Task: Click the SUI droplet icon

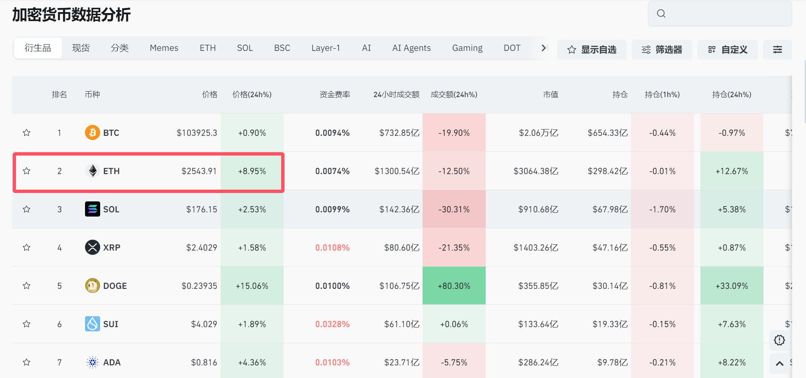Action: pos(92,324)
